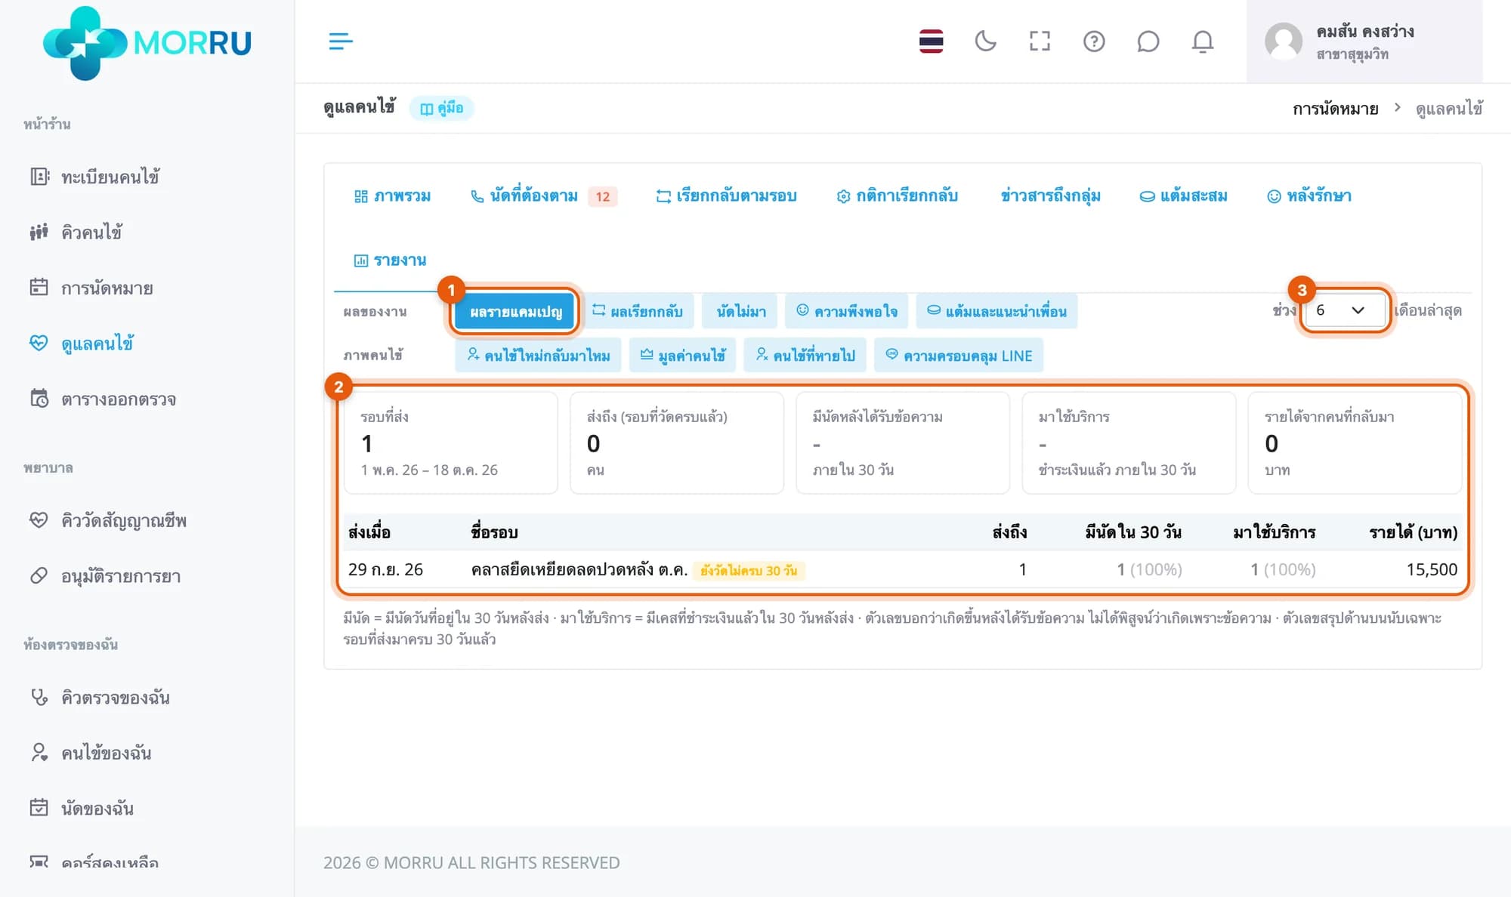Open การนัดหมาย in the sidebar
Screen dimensions: 1511x897
point(91,288)
